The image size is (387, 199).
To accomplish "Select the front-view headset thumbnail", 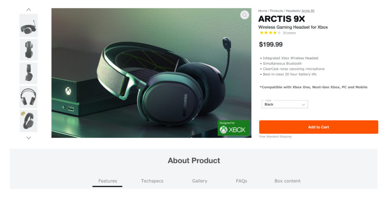I will tap(29, 97).
